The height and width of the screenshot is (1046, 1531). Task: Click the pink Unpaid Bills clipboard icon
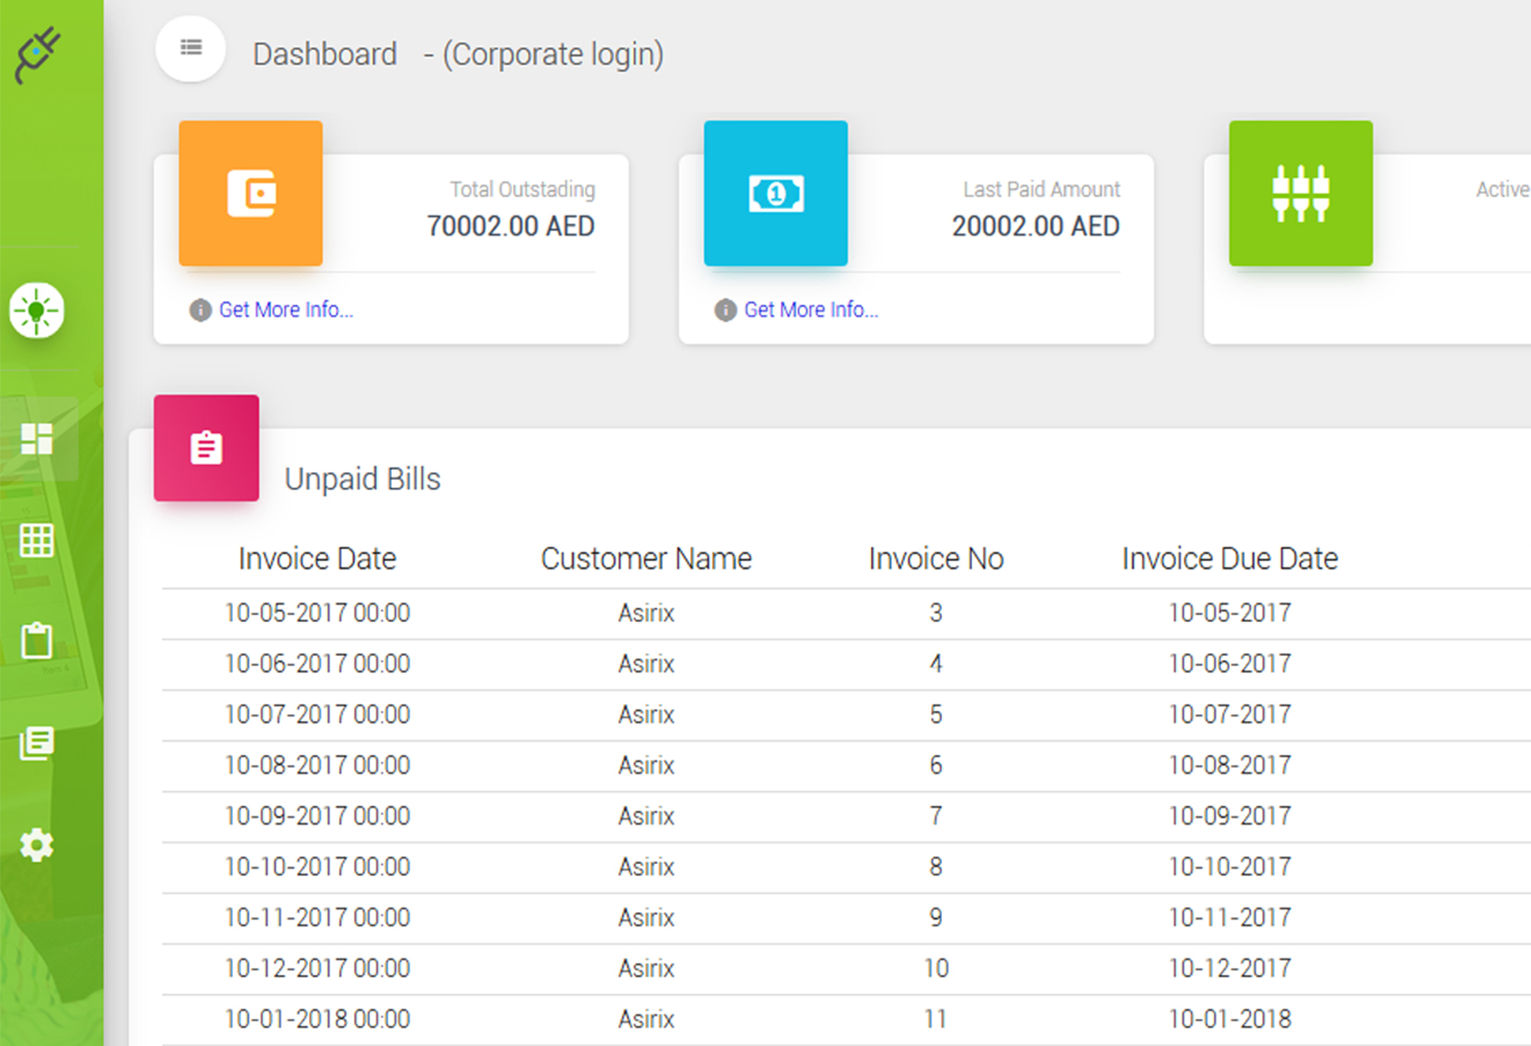pyautogui.click(x=206, y=448)
